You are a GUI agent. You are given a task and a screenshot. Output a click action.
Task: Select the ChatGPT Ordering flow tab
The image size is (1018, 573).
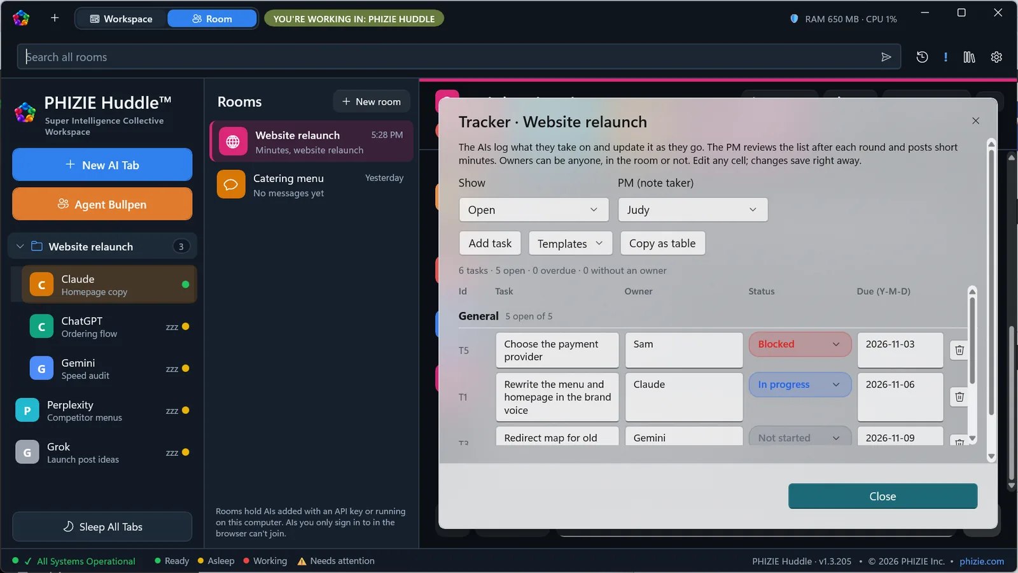104,327
